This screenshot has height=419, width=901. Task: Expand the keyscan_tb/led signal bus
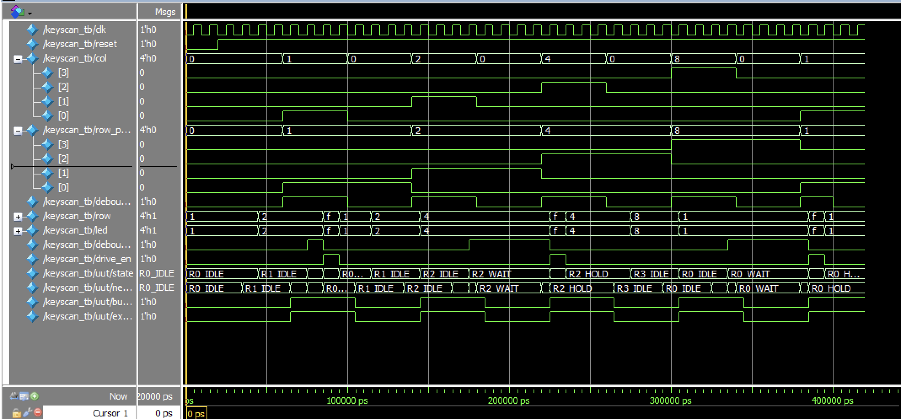point(18,231)
